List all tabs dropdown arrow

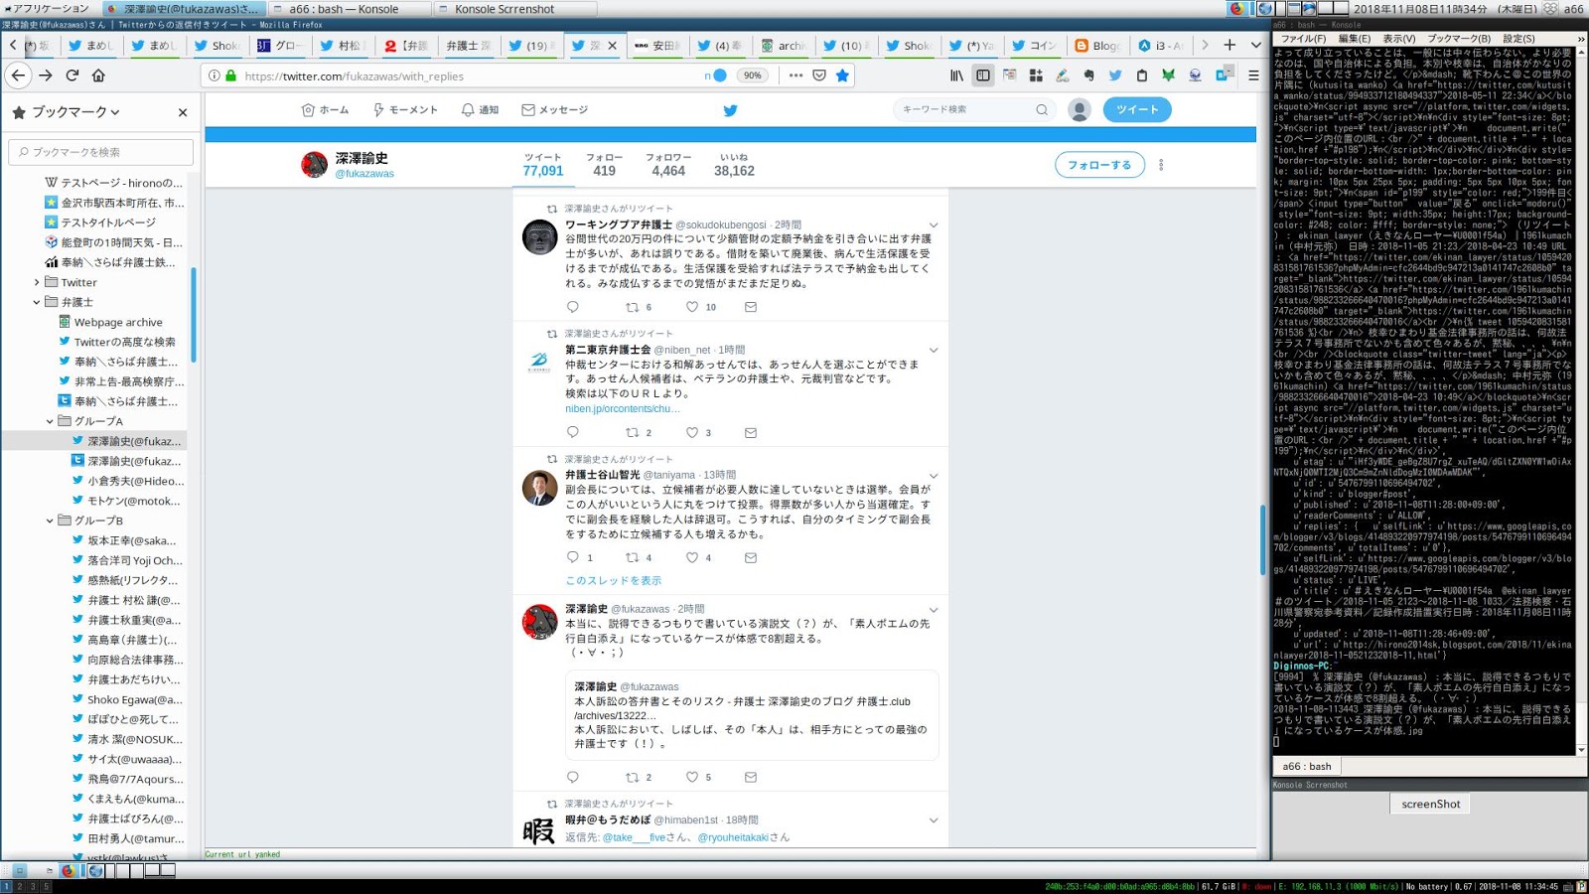[1255, 45]
